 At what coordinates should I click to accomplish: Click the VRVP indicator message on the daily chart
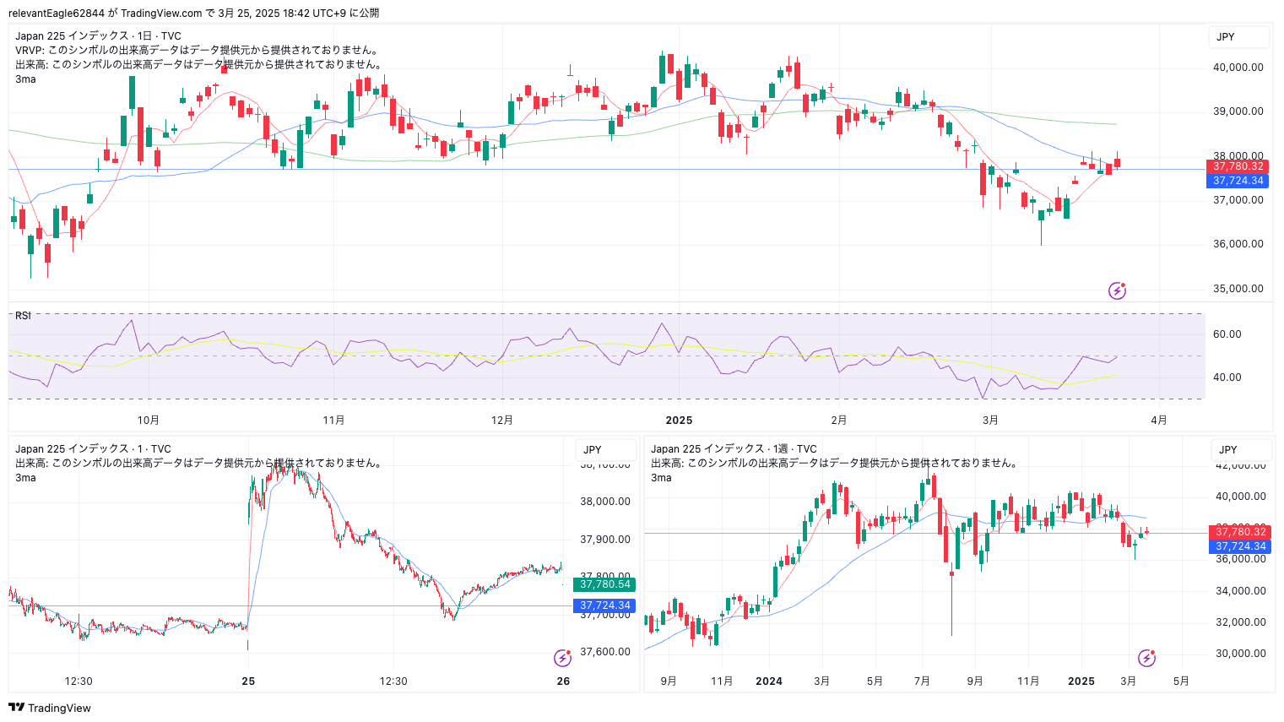point(198,51)
